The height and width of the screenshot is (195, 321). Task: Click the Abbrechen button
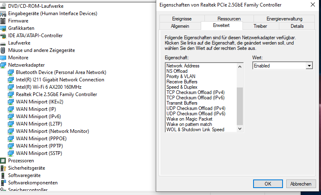tap(301, 184)
